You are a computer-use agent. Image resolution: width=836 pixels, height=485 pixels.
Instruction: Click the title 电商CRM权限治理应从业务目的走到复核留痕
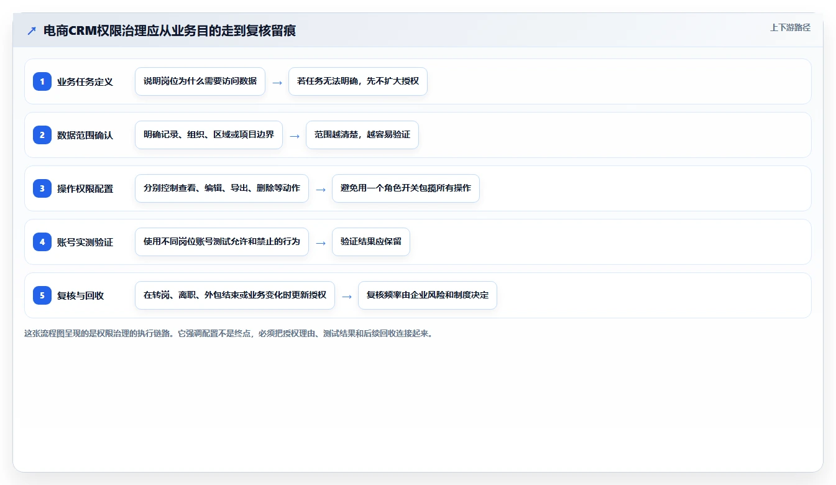pyautogui.click(x=170, y=31)
